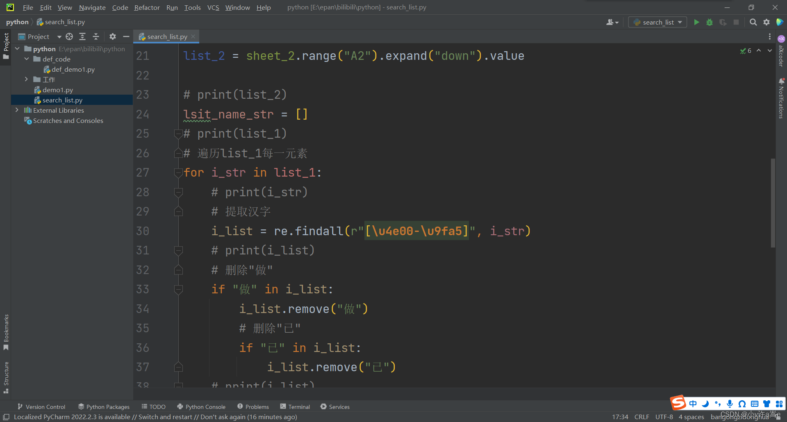Open IDE Settings via the gear icon

pos(767,22)
